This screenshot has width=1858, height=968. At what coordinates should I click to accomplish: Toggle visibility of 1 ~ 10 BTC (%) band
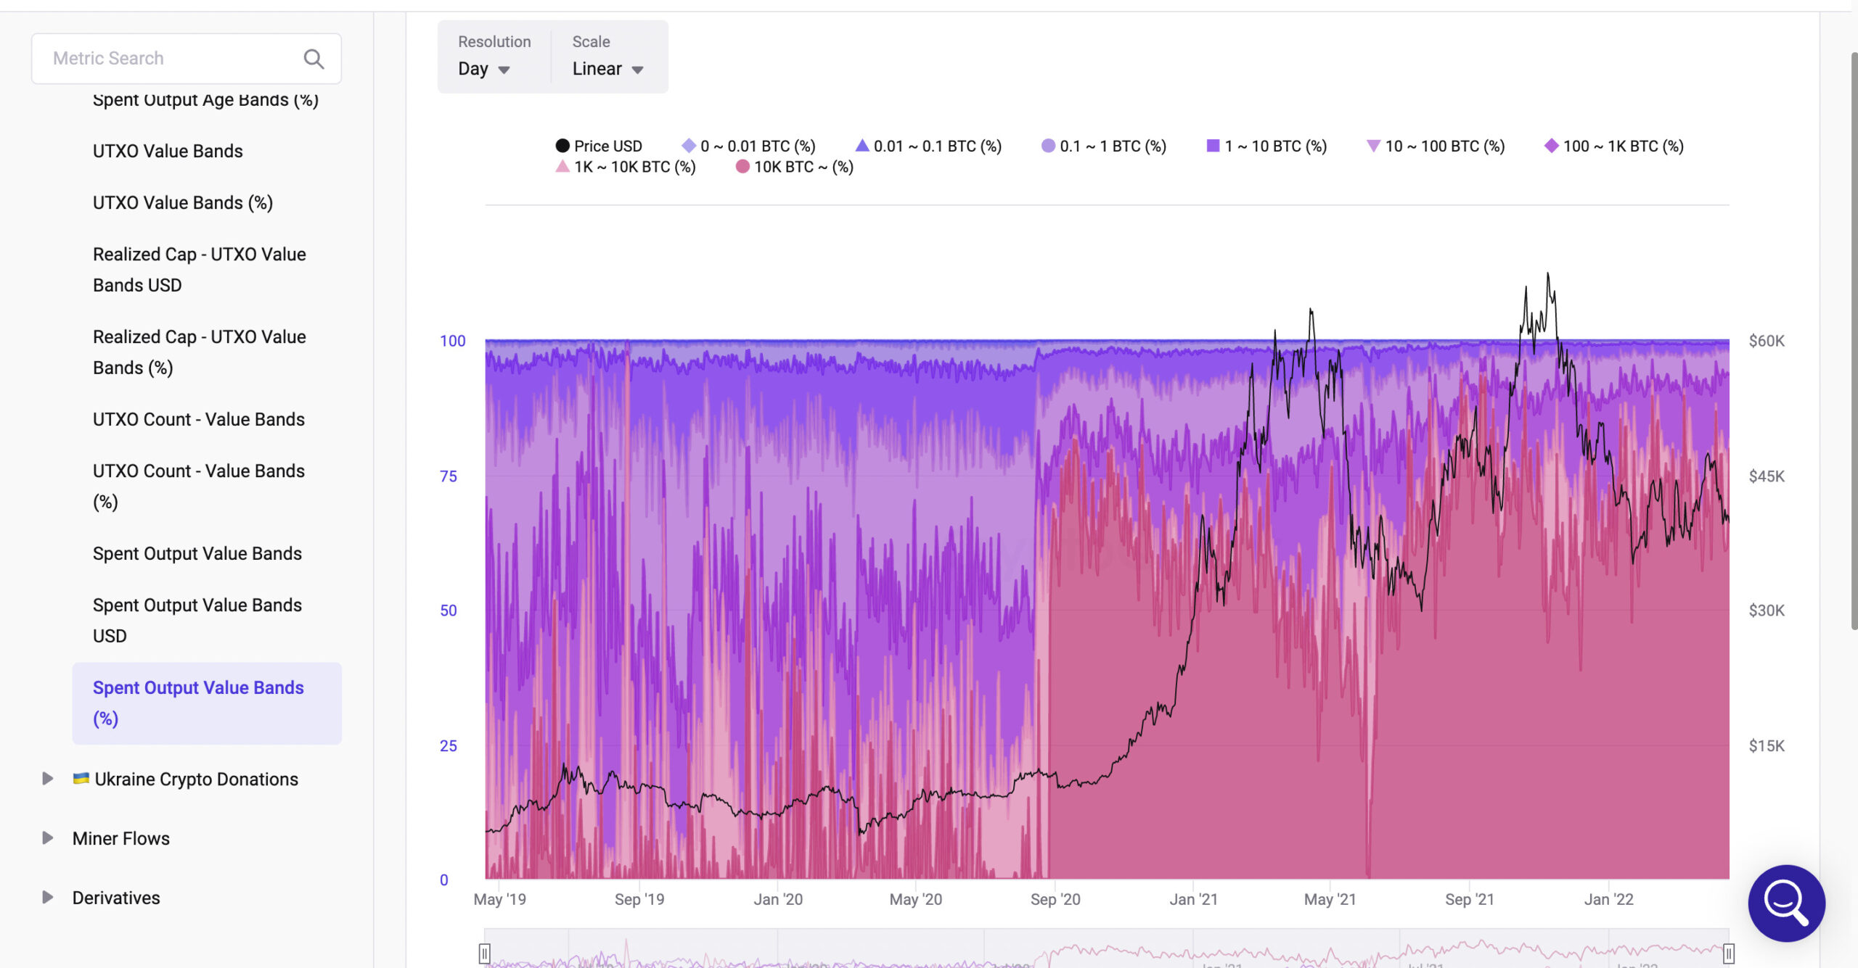[x=1272, y=146]
